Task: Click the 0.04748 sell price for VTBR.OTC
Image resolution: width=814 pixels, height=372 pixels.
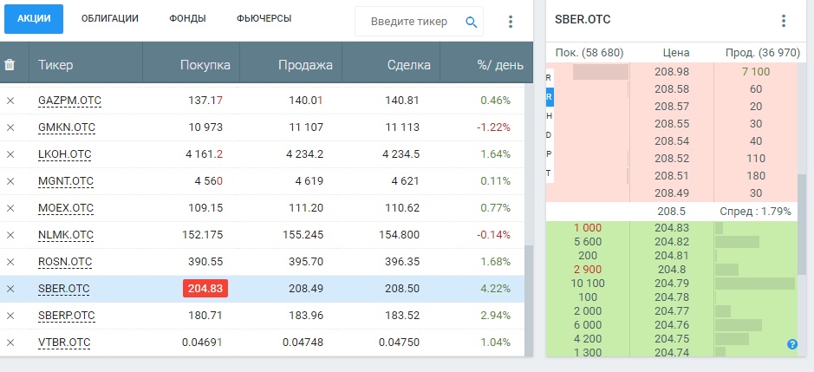Action: (303, 343)
